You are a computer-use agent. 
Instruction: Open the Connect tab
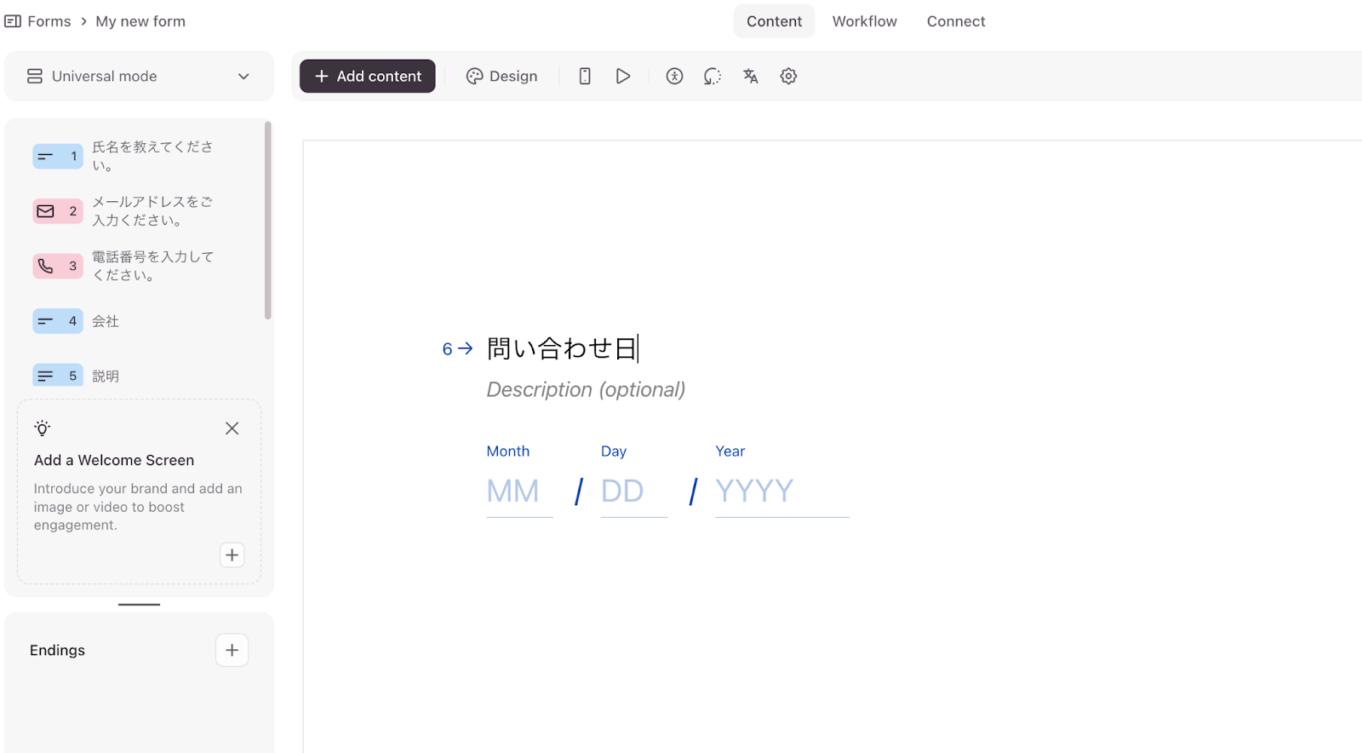955,21
